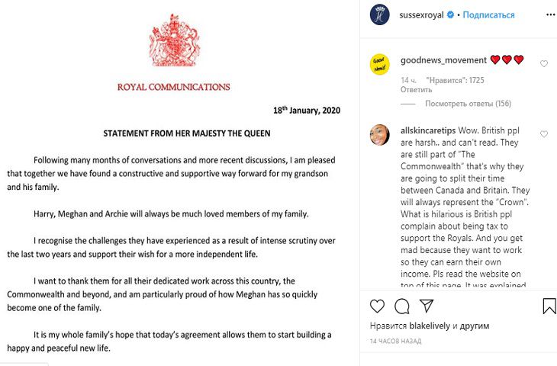Screen dimensions: 557x366
Task: Click the Royal coat of arms crest
Action: point(173,40)
